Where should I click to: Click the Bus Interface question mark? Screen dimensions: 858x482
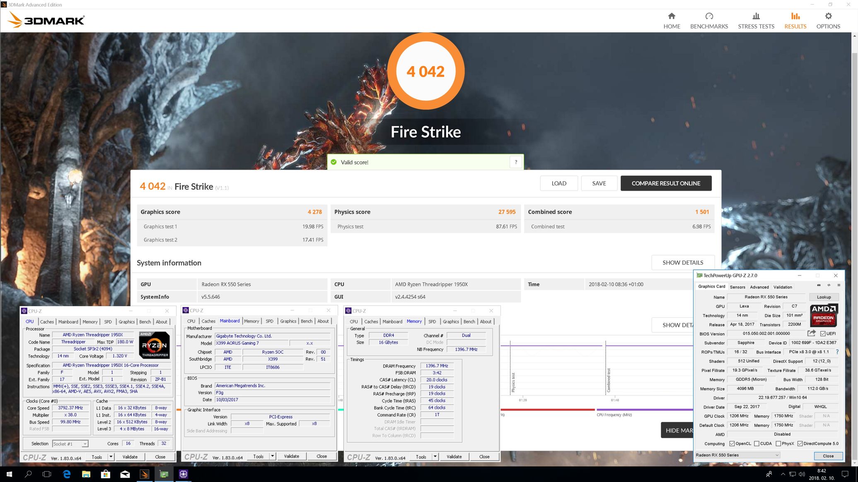tap(837, 352)
